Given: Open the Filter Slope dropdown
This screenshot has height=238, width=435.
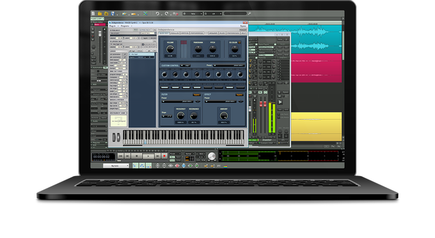Looking at the screenshot, I should [167, 116].
